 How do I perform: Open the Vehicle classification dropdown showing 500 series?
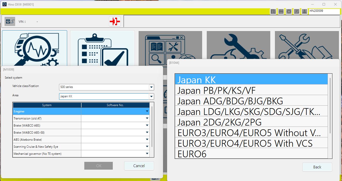click(151, 87)
